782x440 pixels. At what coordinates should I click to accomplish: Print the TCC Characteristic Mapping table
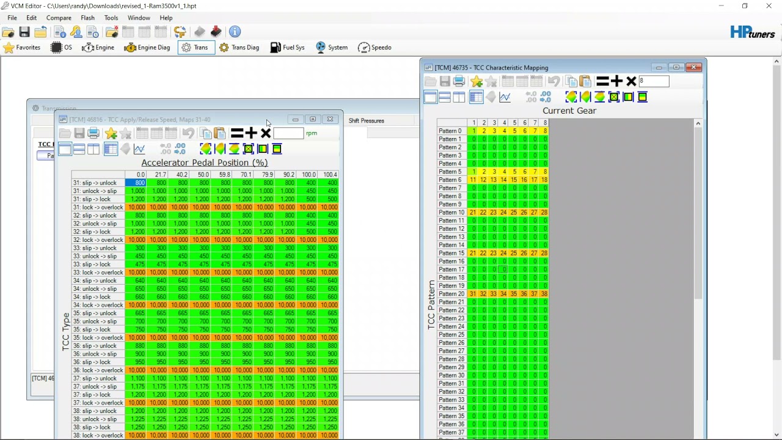[x=459, y=81]
